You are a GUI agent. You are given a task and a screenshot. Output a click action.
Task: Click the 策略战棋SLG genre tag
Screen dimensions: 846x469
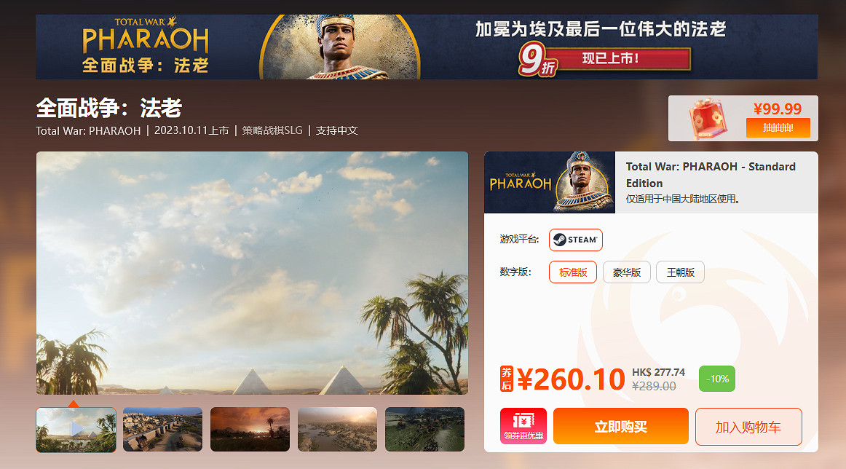click(x=272, y=130)
